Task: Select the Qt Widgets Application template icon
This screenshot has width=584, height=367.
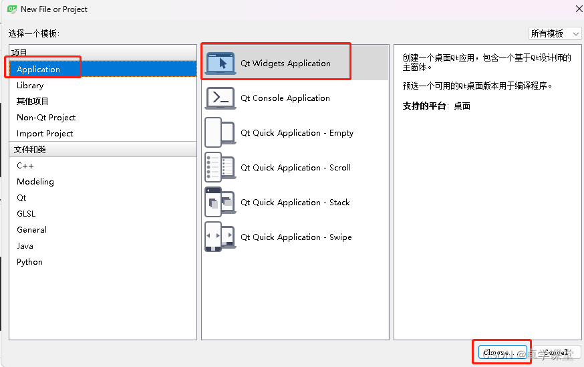Action: coord(220,64)
